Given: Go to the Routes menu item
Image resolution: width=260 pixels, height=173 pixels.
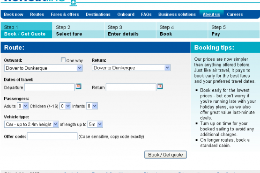Looking at the screenshot, I should click(x=37, y=14).
